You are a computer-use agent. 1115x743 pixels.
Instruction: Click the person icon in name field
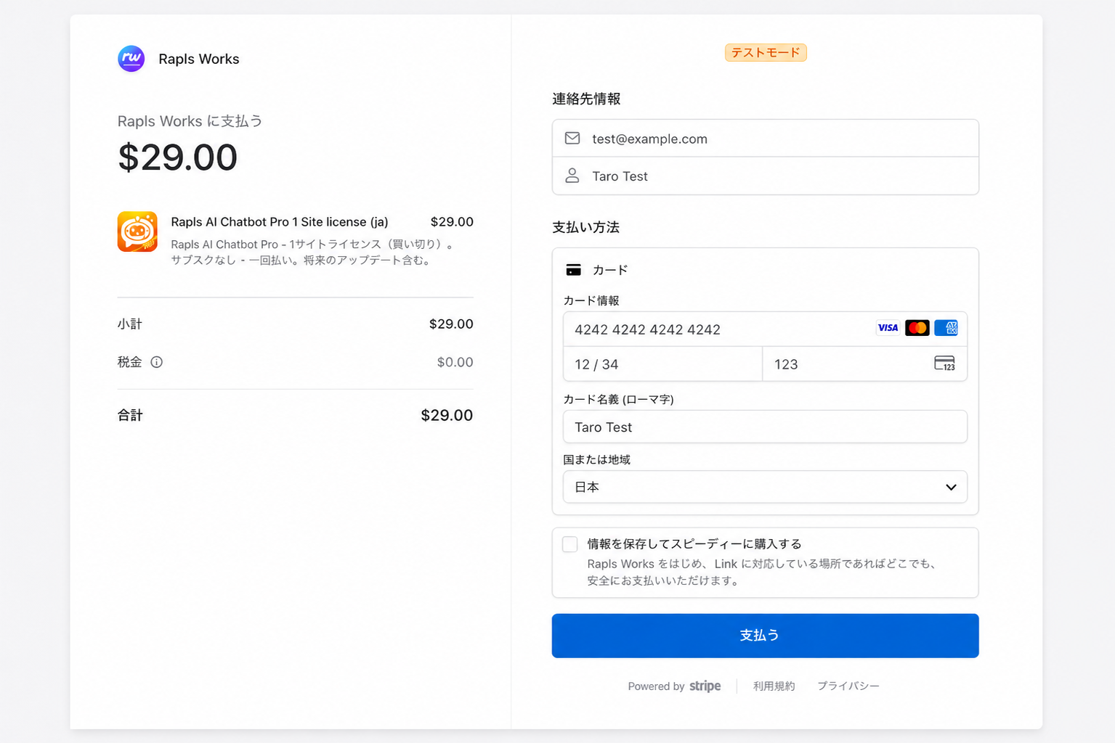tap(572, 176)
